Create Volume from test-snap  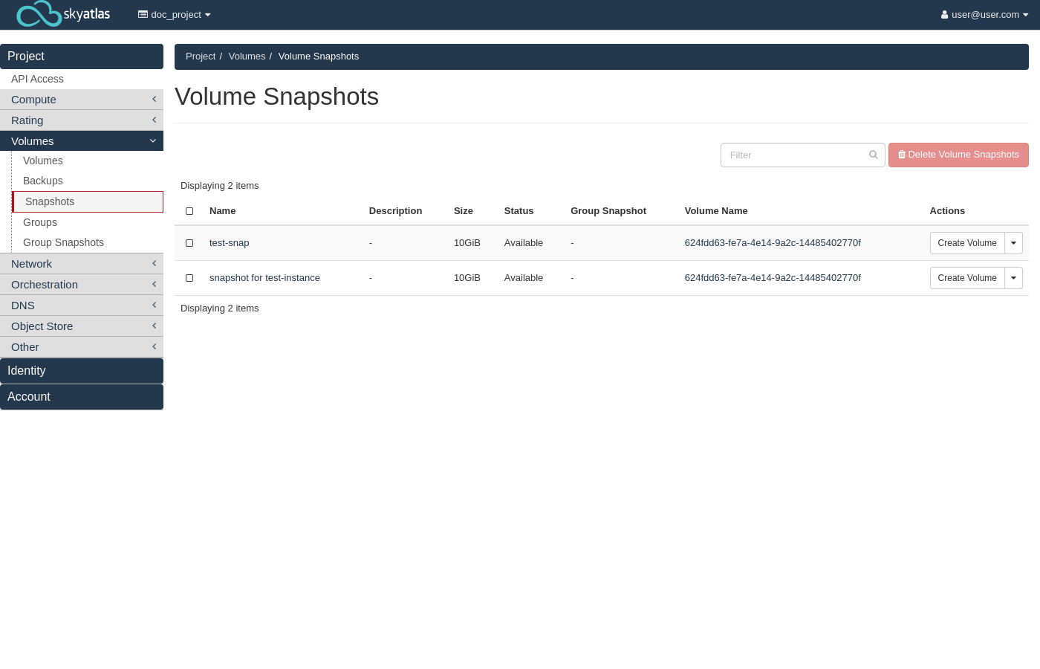coord(967,243)
